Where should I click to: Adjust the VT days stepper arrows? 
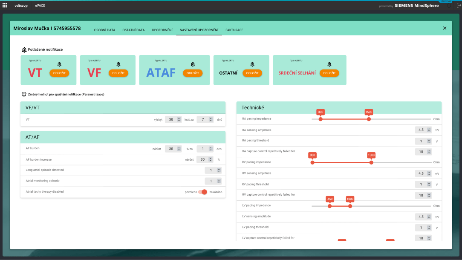click(x=210, y=120)
